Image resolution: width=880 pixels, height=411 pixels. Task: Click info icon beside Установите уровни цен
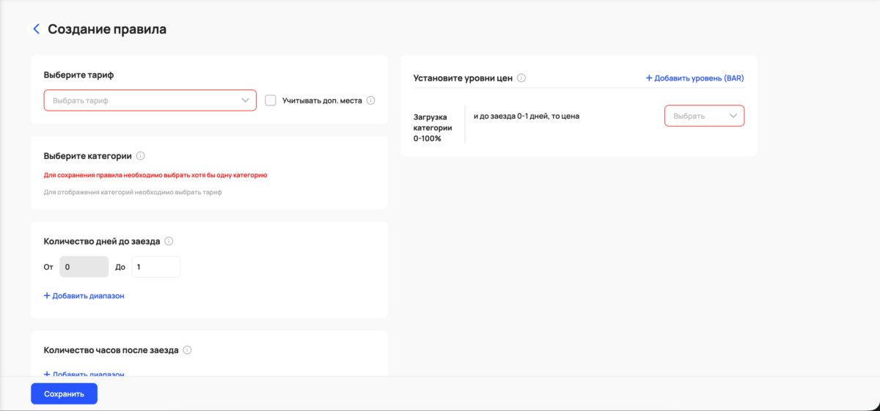(x=521, y=78)
